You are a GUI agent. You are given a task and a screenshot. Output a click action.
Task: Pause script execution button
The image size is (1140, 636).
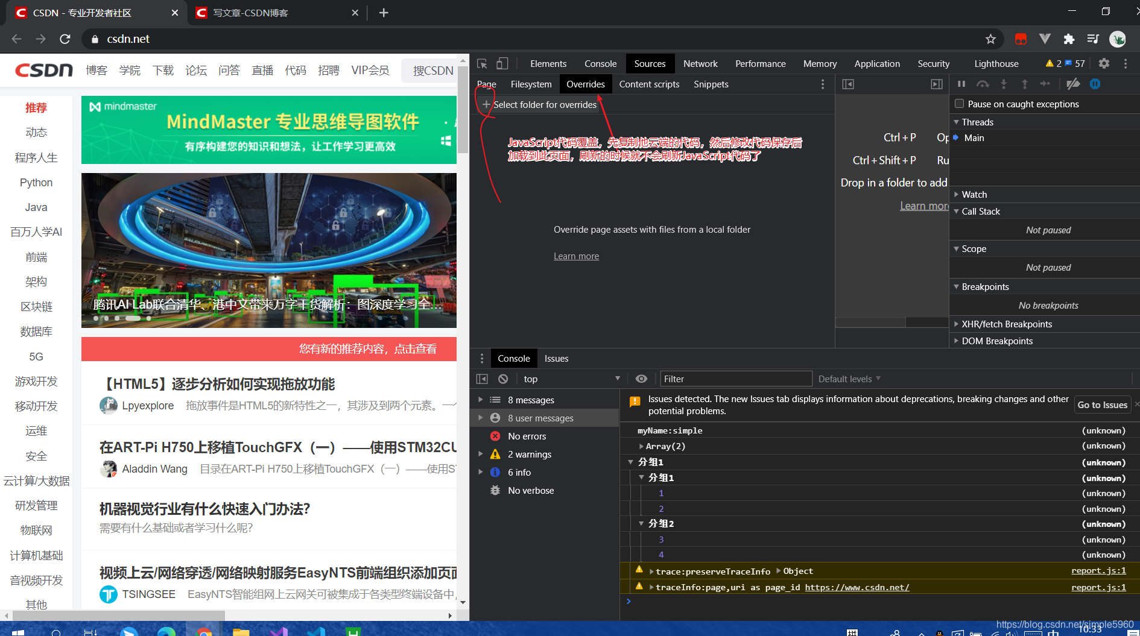click(x=961, y=84)
